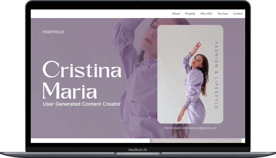Screen dimensions: 276x158
Task: Open the Why UGC page
Action: (206, 13)
